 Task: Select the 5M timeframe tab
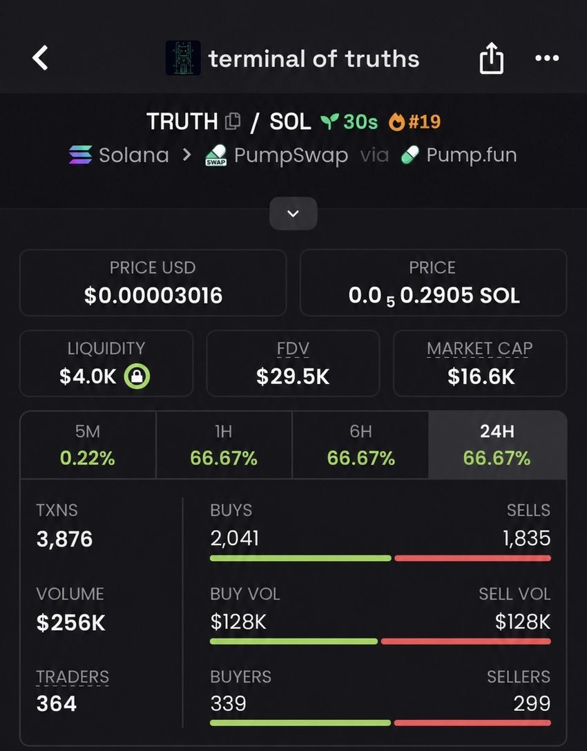88,445
